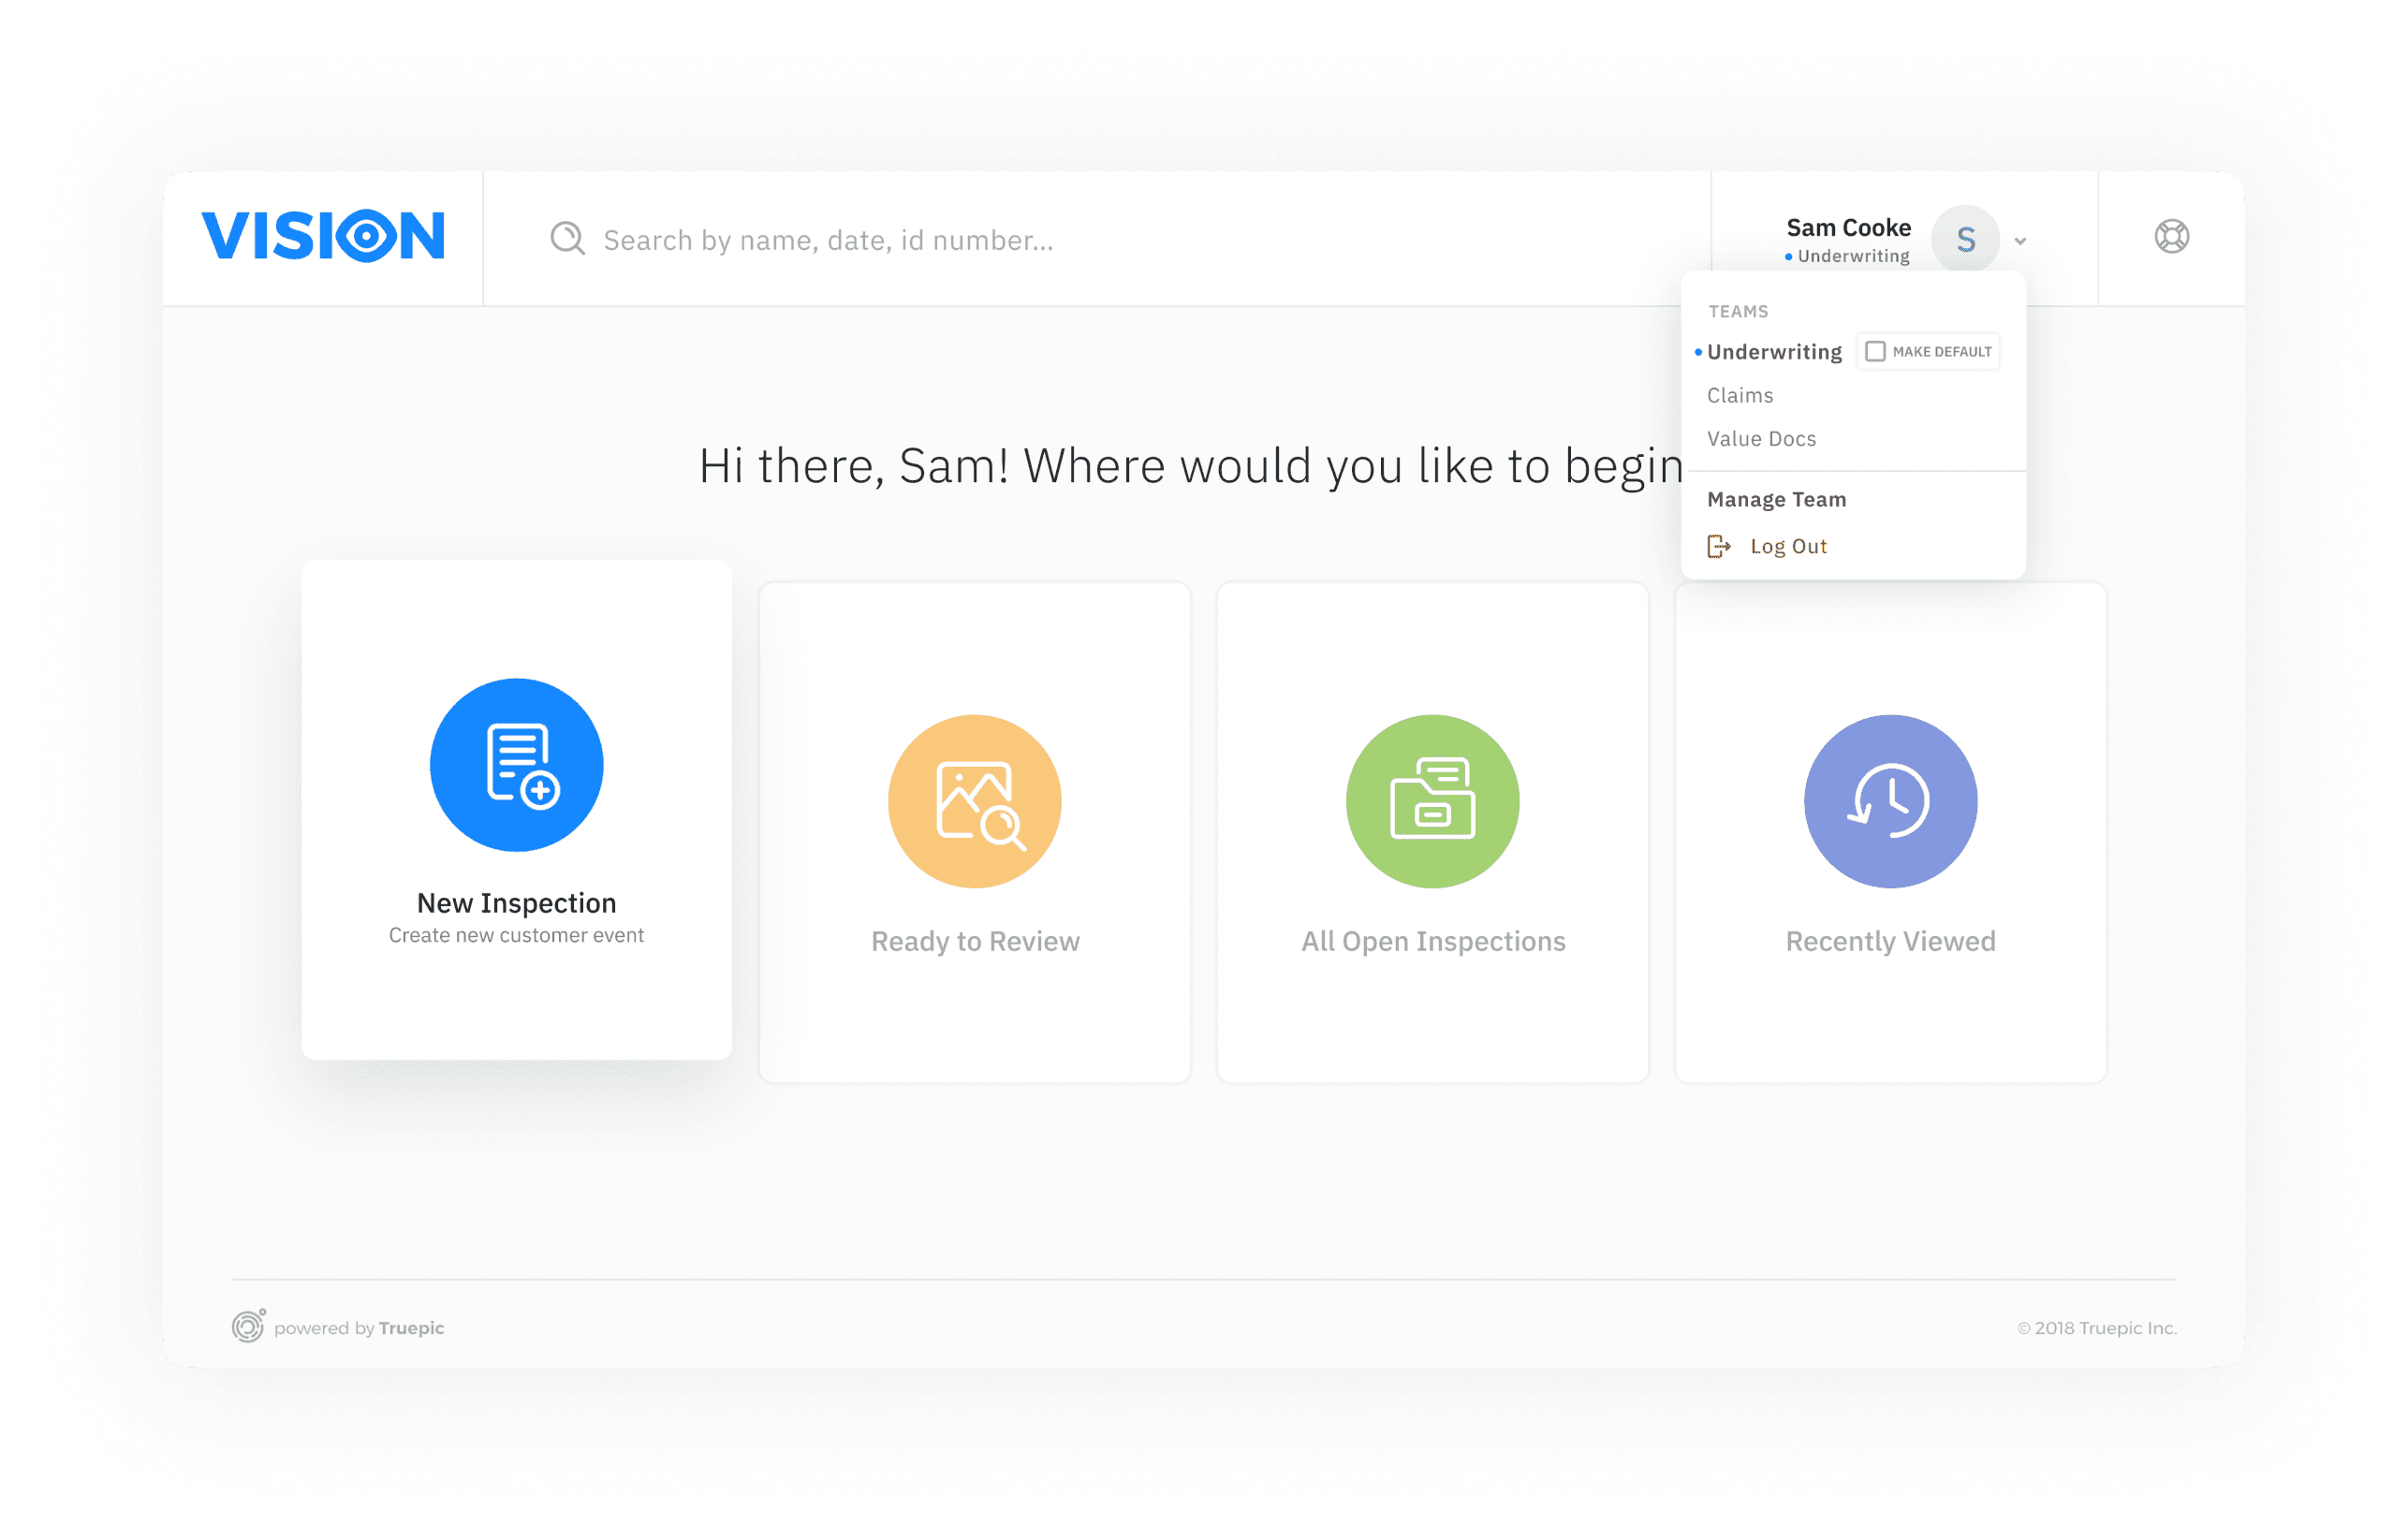2408x1539 pixels.
Task: Click the Sam Cooke avatar circle
Action: (x=1965, y=239)
